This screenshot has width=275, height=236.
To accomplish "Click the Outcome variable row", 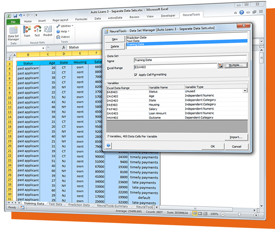I will [x=177, y=118].
